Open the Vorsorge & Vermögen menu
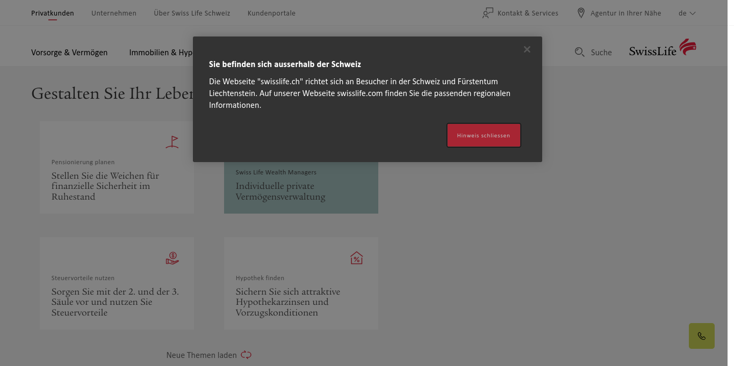This screenshot has width=734, height=366. [x=69, y=53]
